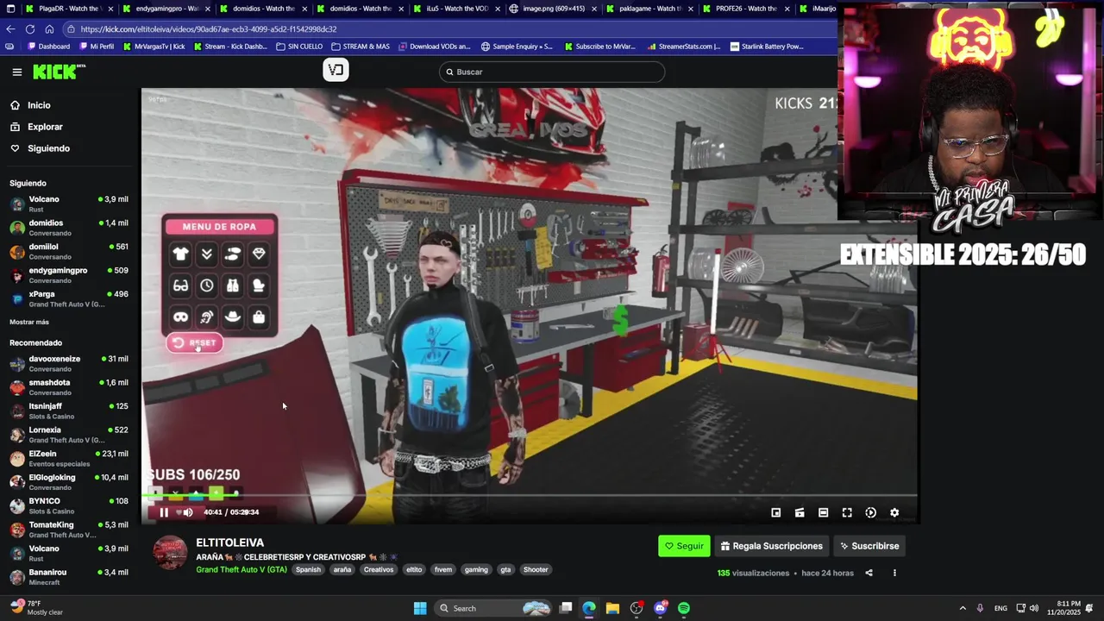Switch to PROFE26 browser tab

tap(745, 9)
